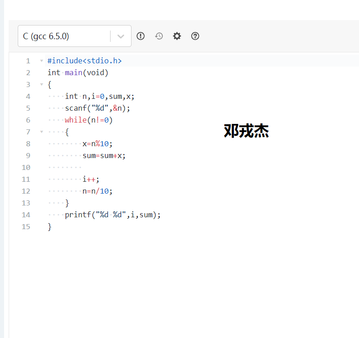Click the chevron arrow in the language selector
Viewport: 359px width, 338px height.
121,36
